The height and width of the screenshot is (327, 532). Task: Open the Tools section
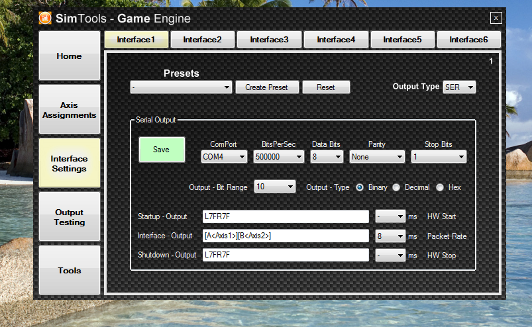tap(69, 271)
